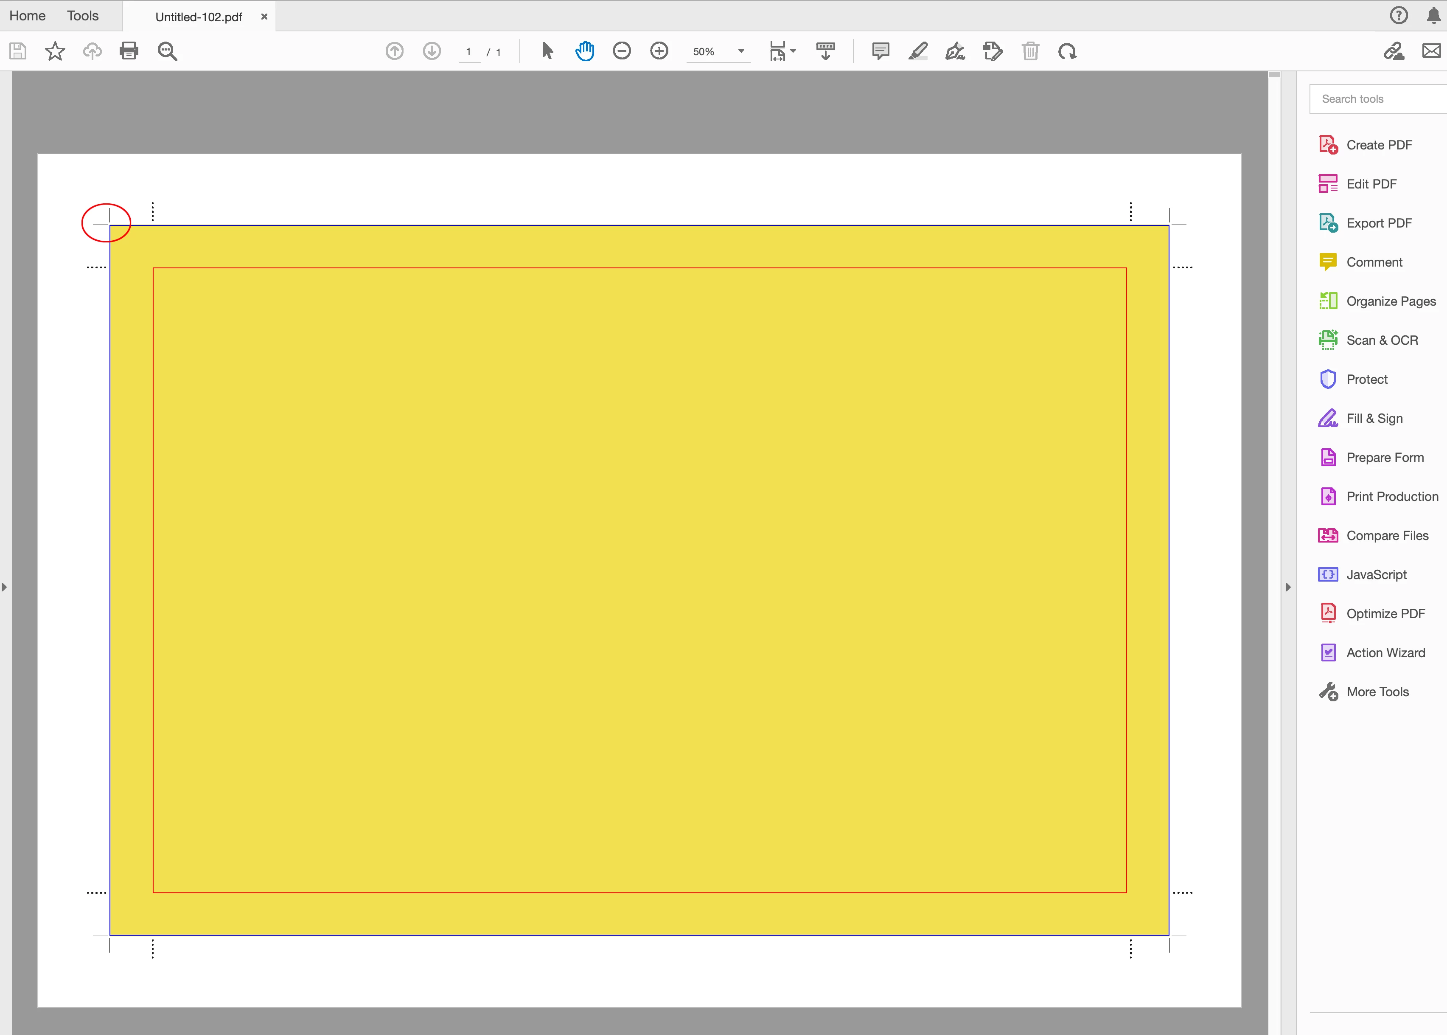Click the zoom in plus icon
1447x1035 pixels.
pos(659,51)
